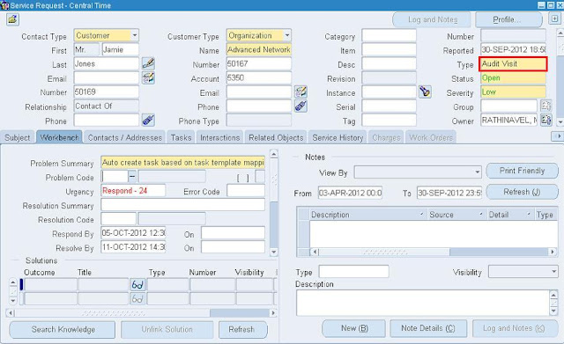Click glasses icon in second Solutions row
The image size is (564, 344).
click(x=137, y=299)
